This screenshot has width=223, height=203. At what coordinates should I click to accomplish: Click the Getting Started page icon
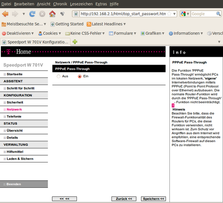point(52,25)
